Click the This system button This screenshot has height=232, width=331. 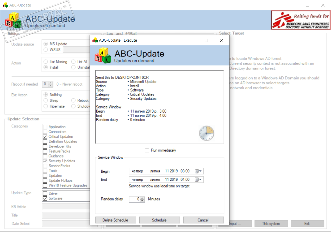click(x=271, y=224)
